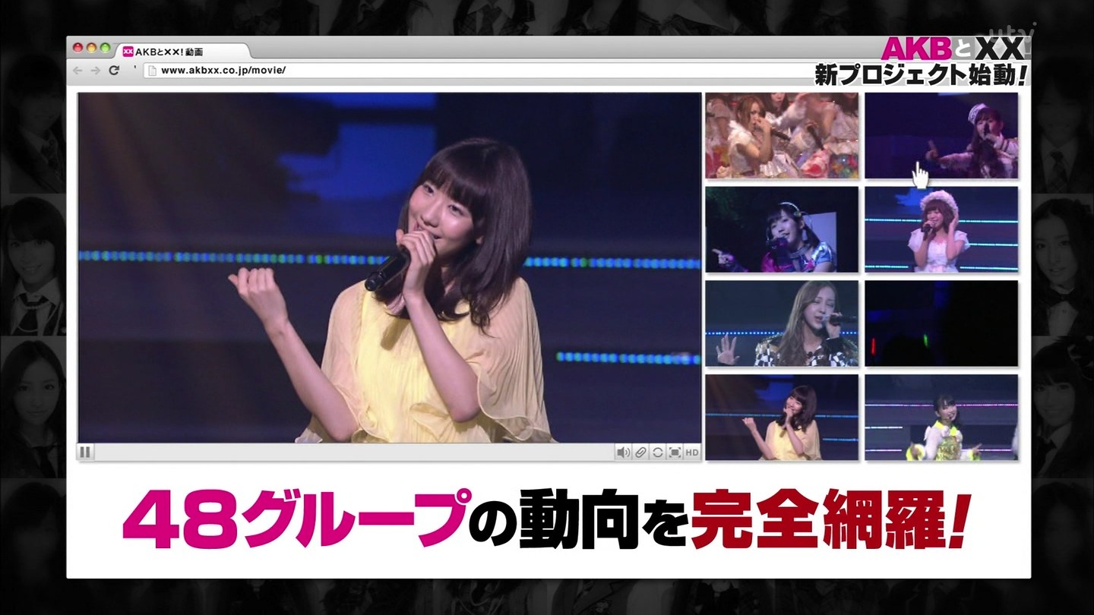This screenshot has width=1094, height=615.
Task: Open the thumbnail of singer in white dress and hat
Action: [941, 229]
